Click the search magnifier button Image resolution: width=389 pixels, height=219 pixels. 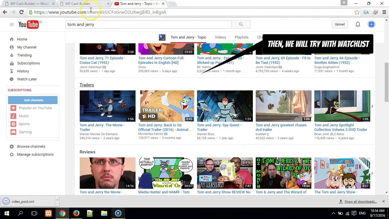(x=241, y=24)
